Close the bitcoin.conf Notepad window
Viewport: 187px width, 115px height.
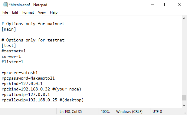180,5
